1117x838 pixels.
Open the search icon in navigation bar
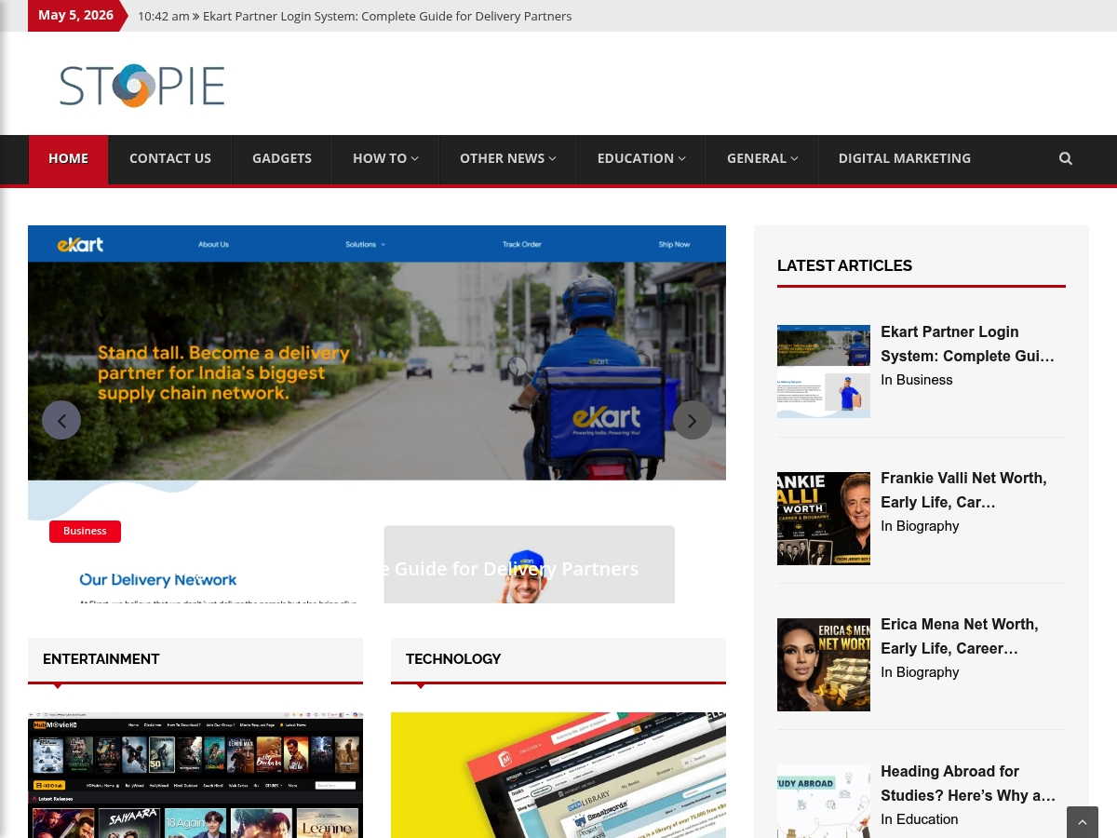pos(1066,158)
